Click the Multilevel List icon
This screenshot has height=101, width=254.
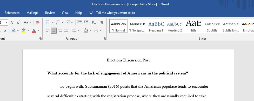[68, 22]
